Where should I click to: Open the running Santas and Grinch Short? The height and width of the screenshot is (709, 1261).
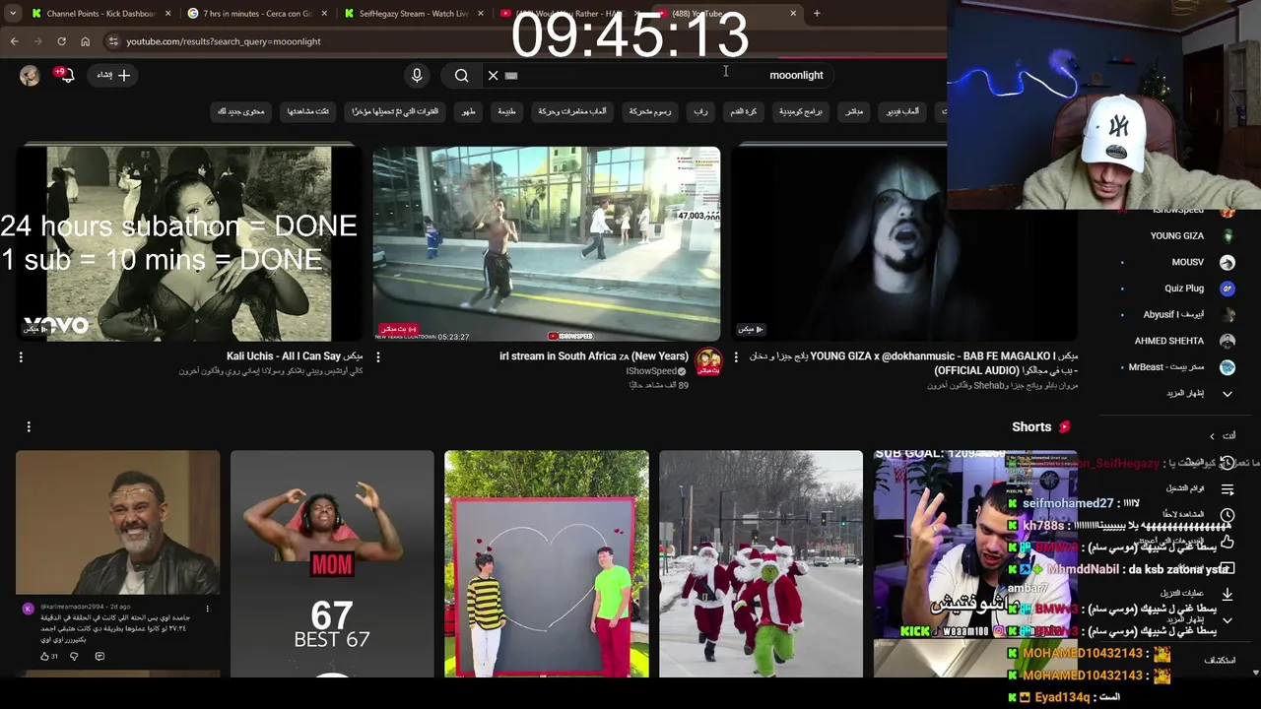coord(761,563)
